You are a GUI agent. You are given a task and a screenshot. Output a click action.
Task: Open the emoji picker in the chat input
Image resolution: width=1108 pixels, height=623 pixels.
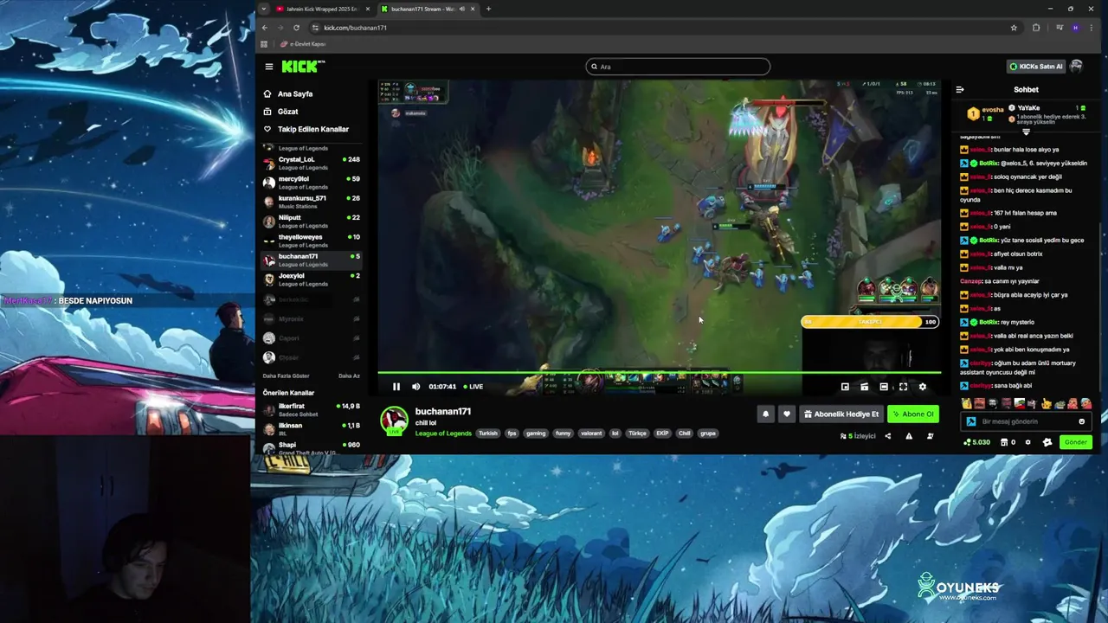[x=1082, y=421]
